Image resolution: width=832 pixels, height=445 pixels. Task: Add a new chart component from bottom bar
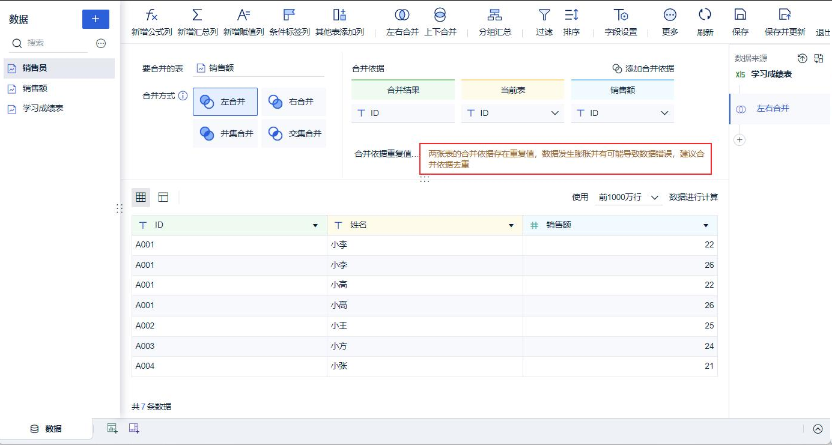click(111, 428)
